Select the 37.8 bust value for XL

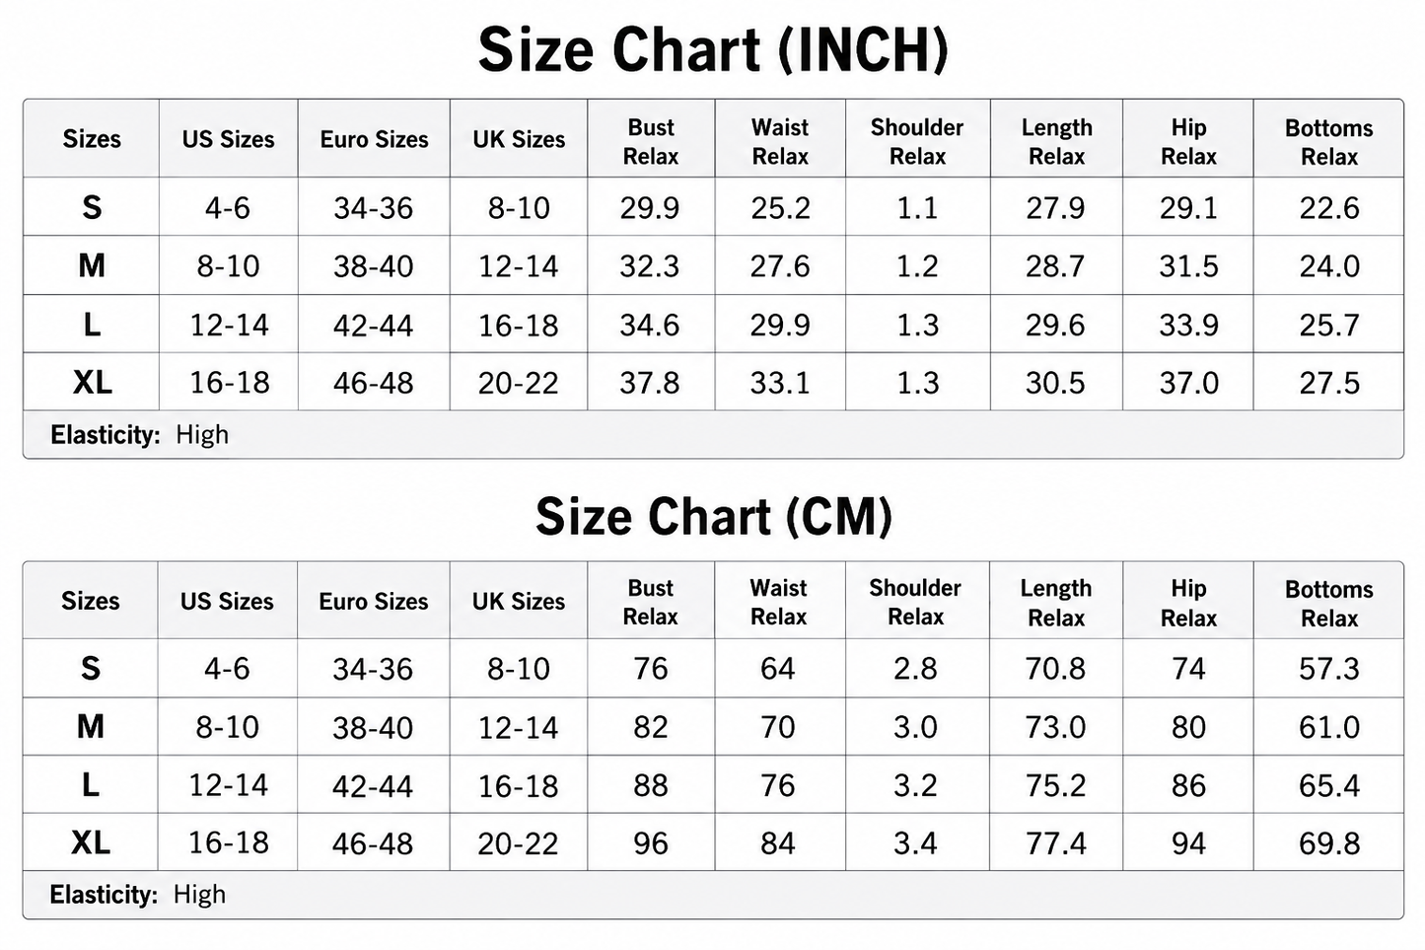click(x=650, y=383)
